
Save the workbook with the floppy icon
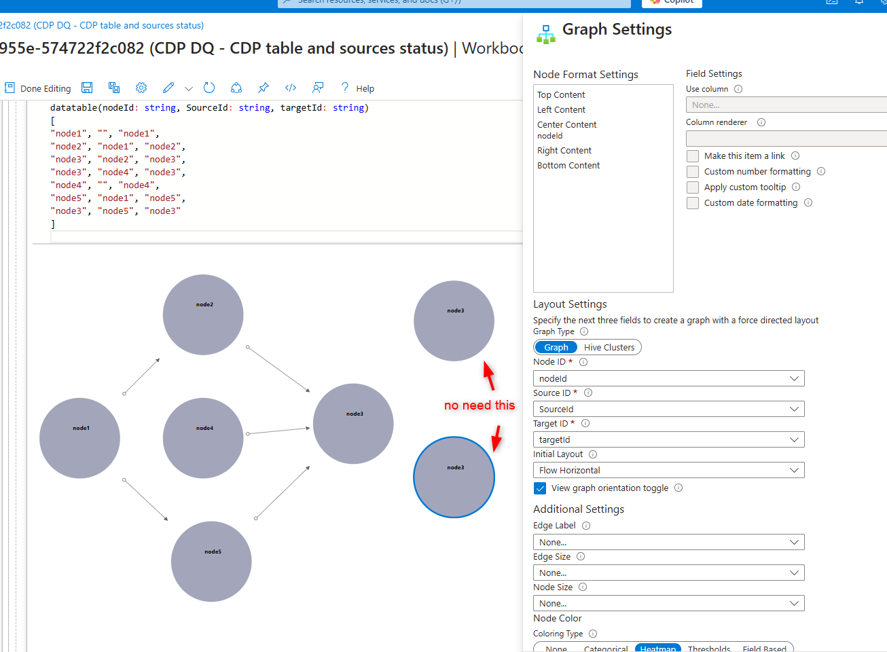(87, 88)
